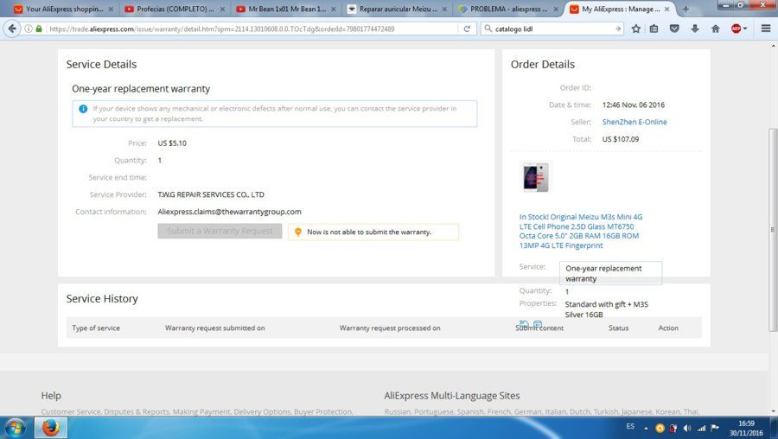The height and width of the screenshot is (439, 778).
Task: Close the Mr Bean 1x01 tab
Action: pos(333,9)
